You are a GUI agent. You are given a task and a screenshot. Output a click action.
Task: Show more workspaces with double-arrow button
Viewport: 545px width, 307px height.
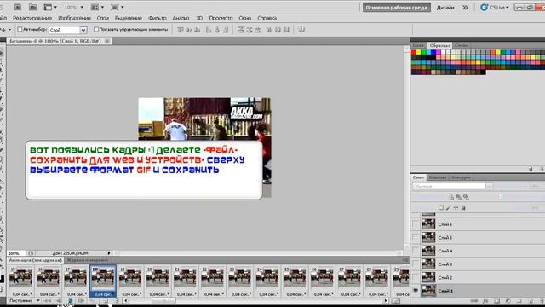tap(465, 8)
